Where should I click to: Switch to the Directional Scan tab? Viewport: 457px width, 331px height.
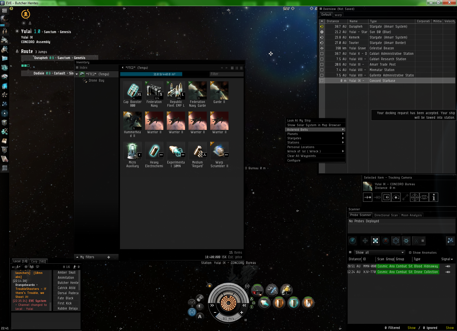pos(386,215)
